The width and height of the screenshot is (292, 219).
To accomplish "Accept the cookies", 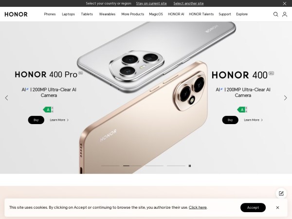I will pos(253,207).
